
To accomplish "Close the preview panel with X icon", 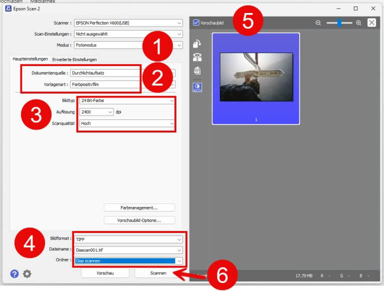I will [x=371, y=22].
